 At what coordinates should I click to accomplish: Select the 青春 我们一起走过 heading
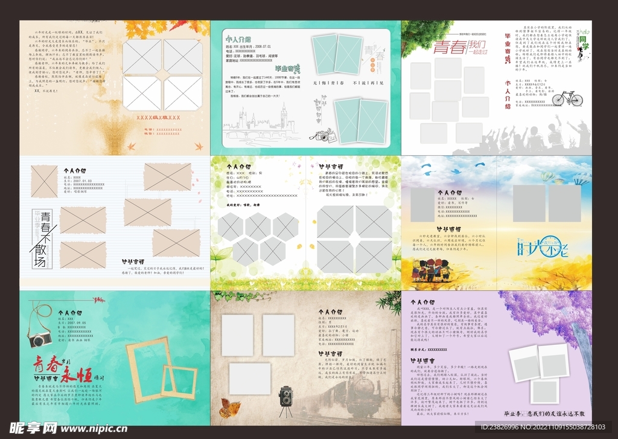click(459, 47)
